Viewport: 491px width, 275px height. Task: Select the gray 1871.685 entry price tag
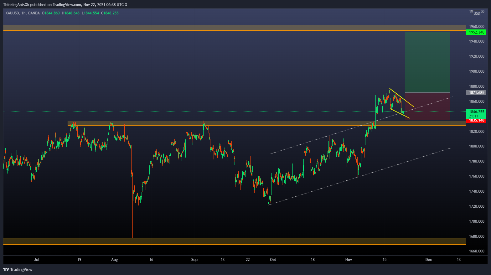coord(476,93)
